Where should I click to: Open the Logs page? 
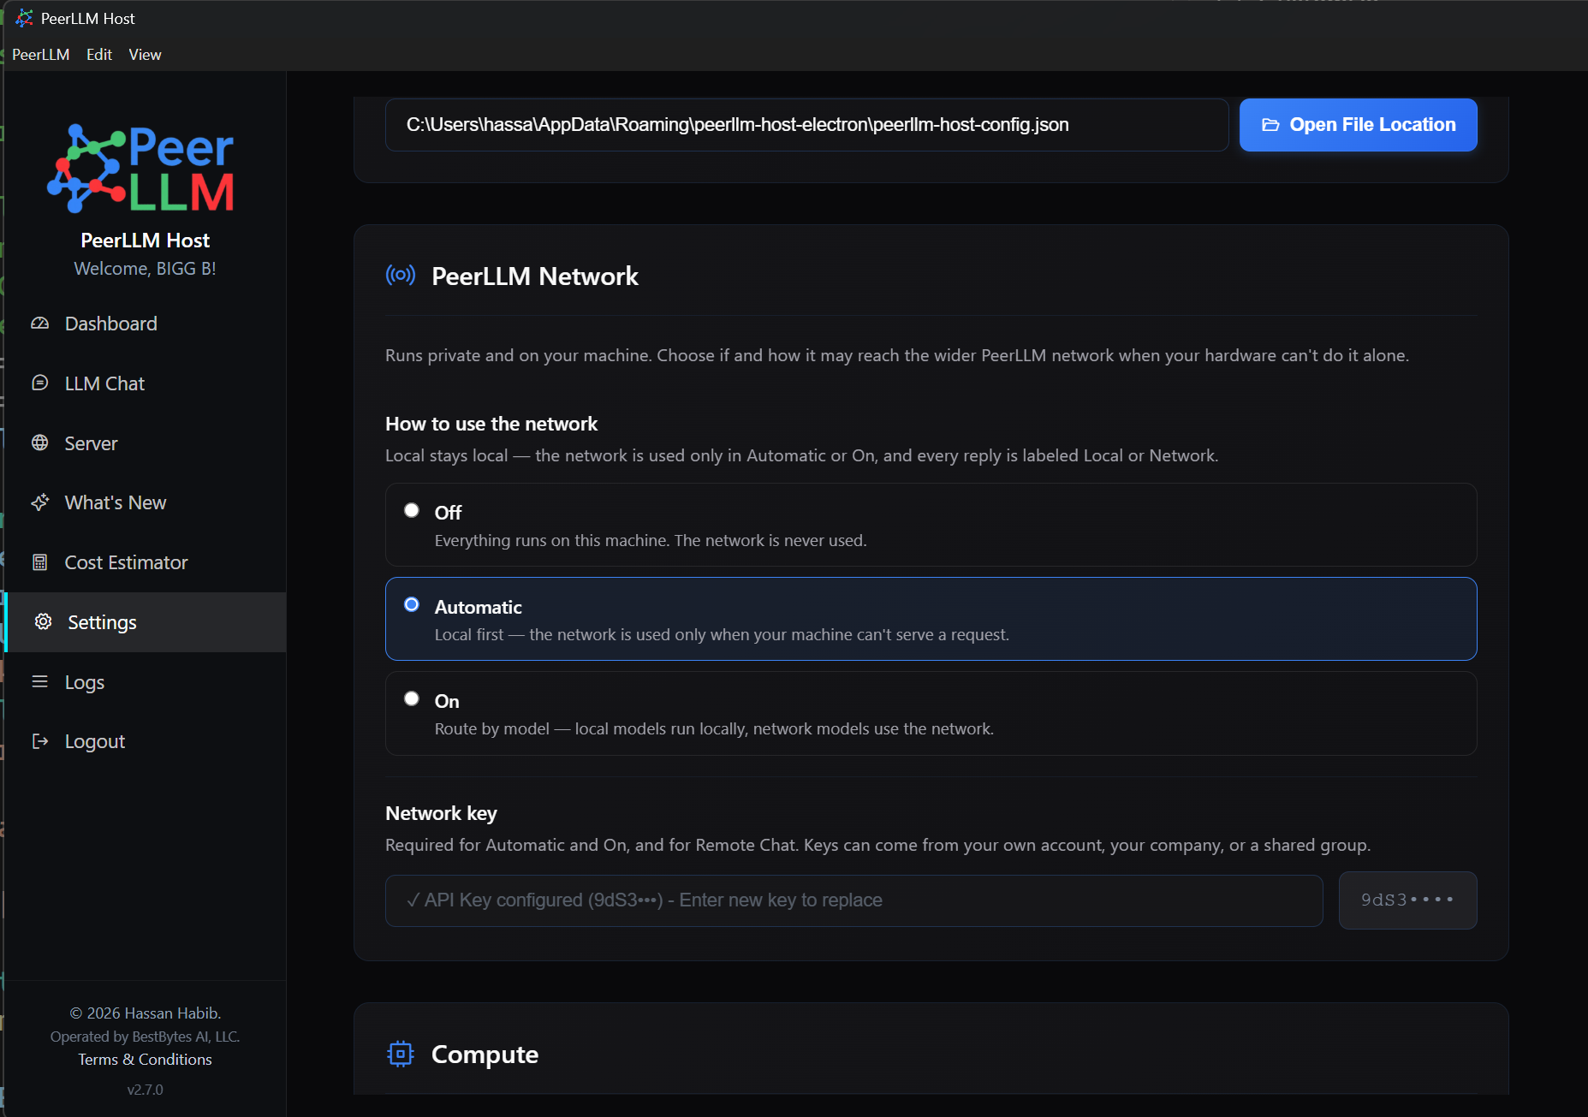[x=146, y=682]
